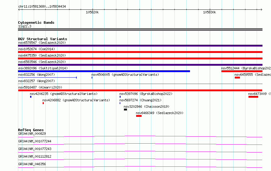The height and width of the screenshot is (171, 271).
Task: Click the purple nsv6583546 variant bar
Action: tap(140, 65)
